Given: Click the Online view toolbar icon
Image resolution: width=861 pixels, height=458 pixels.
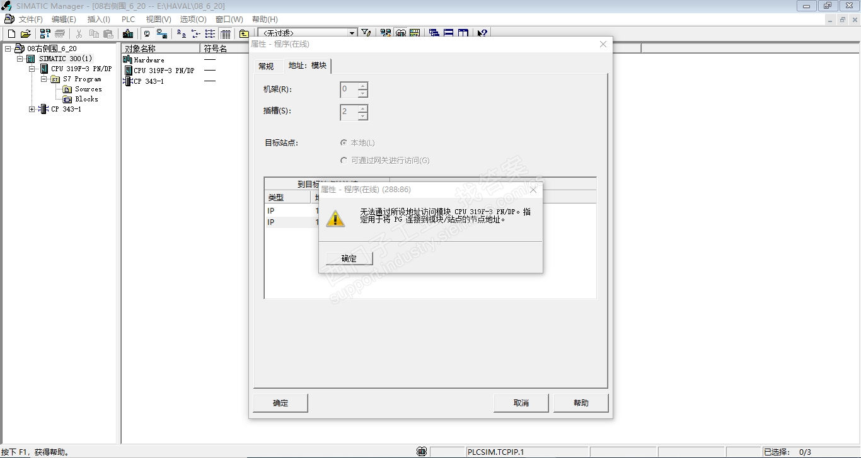Looking at the screenshot, I should coord(162,33).
